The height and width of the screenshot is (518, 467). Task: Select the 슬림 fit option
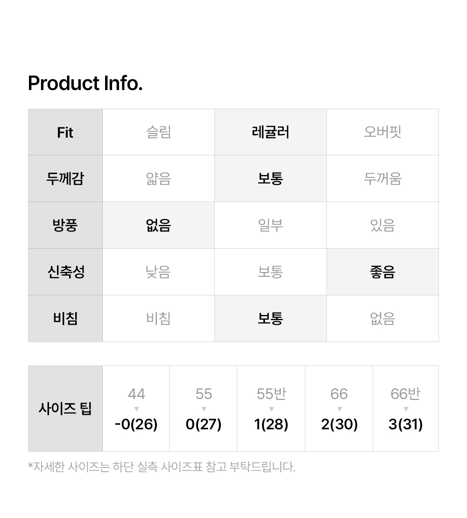(158, 132)
